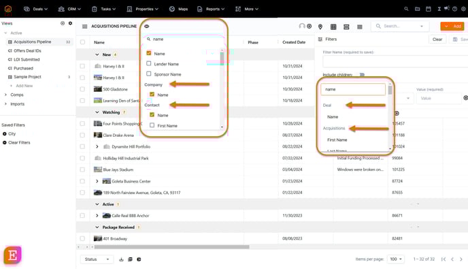Click the hourglass timer icon in the top bar
Screen dimensions: 468x269
(x=439, y=9)
